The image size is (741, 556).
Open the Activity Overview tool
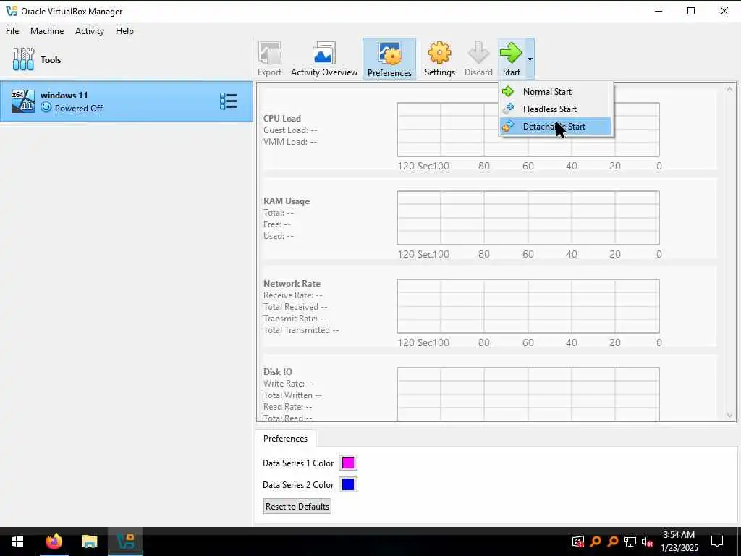pyautogui.click(x=323, y=59)
